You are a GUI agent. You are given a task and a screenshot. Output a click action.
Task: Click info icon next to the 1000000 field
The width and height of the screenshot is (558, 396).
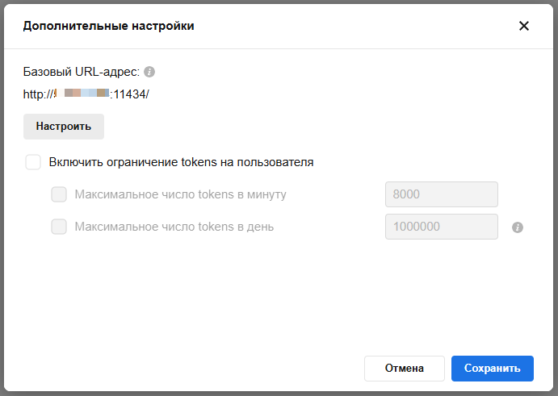[518, 227]
